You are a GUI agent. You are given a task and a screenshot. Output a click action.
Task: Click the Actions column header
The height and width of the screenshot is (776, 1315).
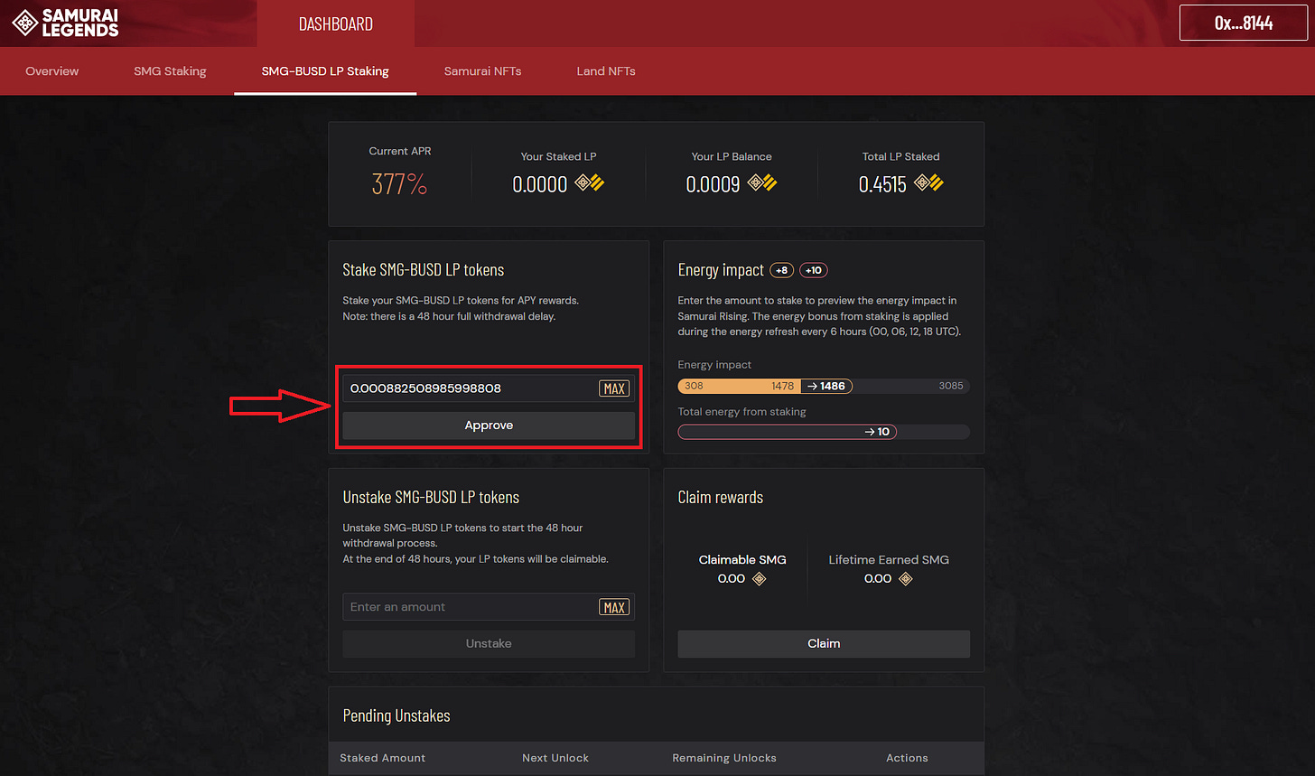907,758
